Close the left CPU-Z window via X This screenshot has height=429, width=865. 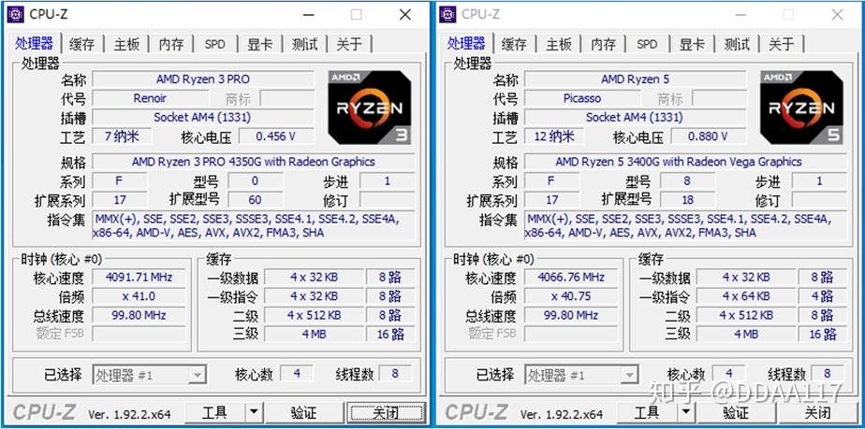pyautogui.click(x=405, y=15)
